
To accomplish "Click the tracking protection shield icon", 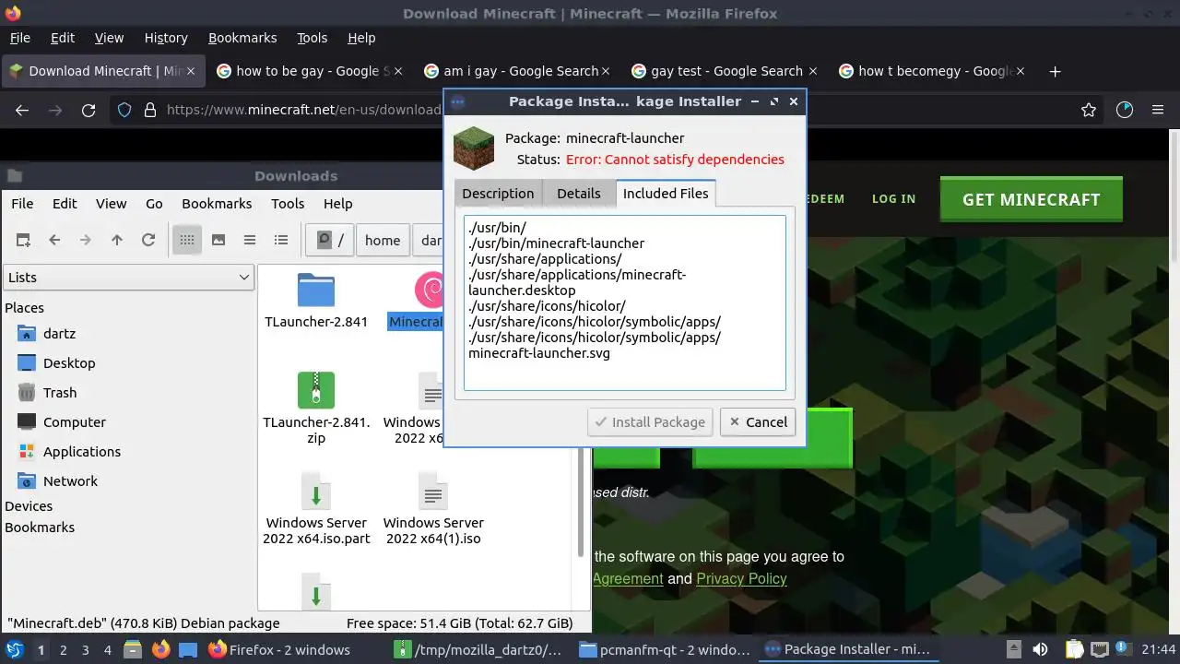I will pyautogui.click(x=124, y=110).
